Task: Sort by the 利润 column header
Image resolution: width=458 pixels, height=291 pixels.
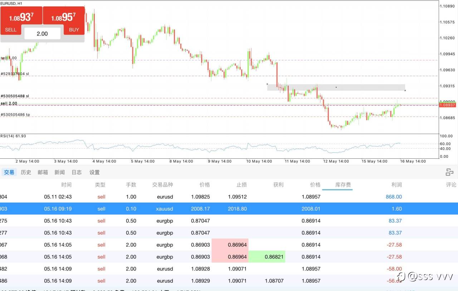Action: click(x=396, y=185)
